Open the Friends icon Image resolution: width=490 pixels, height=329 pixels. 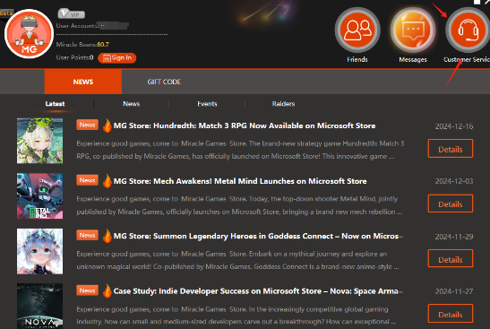click(x=357, y=30)
